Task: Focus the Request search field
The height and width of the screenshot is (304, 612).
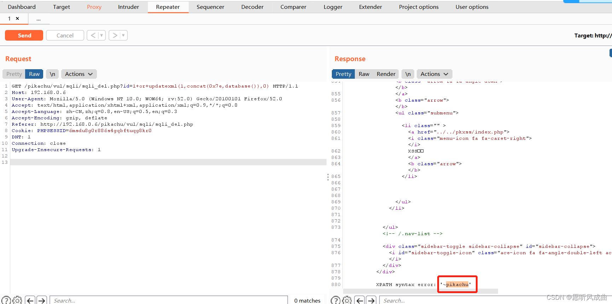Action: [x=169, y=300]
